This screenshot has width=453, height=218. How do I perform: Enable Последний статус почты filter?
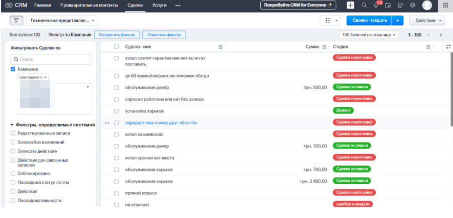point(13,182)
